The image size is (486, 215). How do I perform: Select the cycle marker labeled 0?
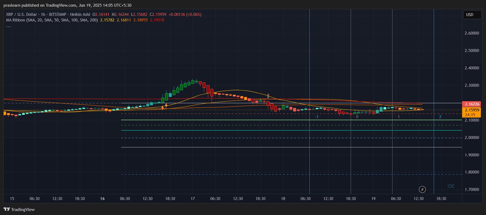357,117
